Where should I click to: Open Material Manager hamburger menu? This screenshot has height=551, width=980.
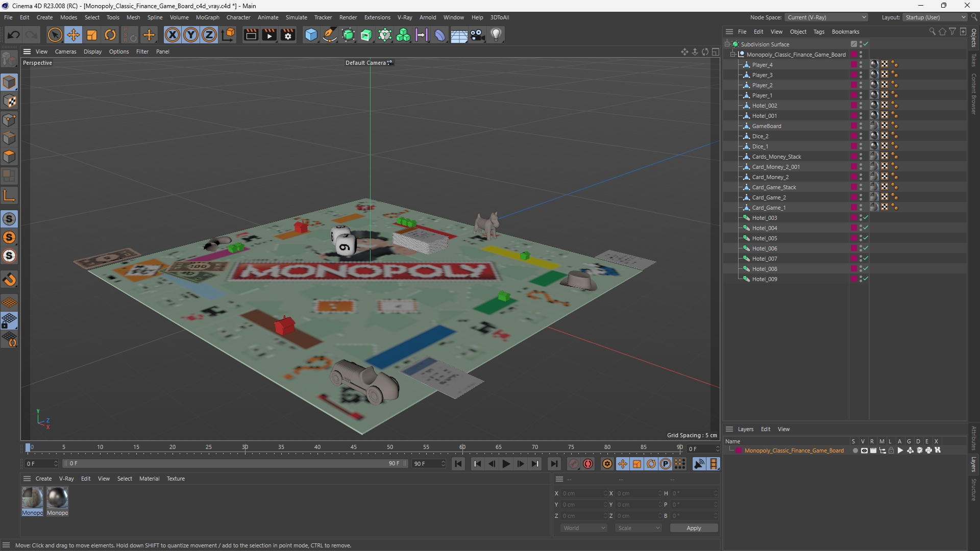27,479
